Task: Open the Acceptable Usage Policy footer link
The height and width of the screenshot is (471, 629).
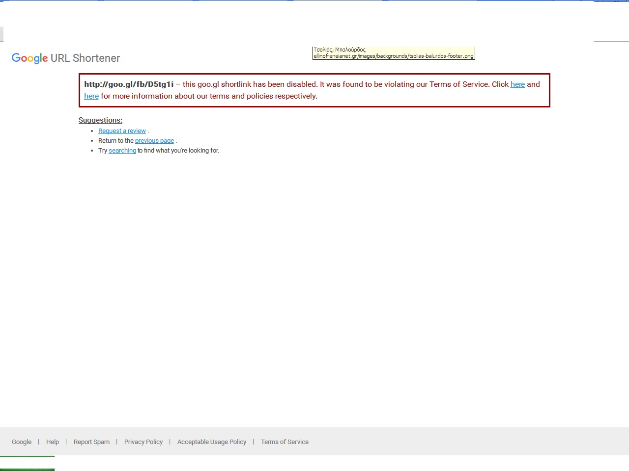Action: click(x=212, y=442)
